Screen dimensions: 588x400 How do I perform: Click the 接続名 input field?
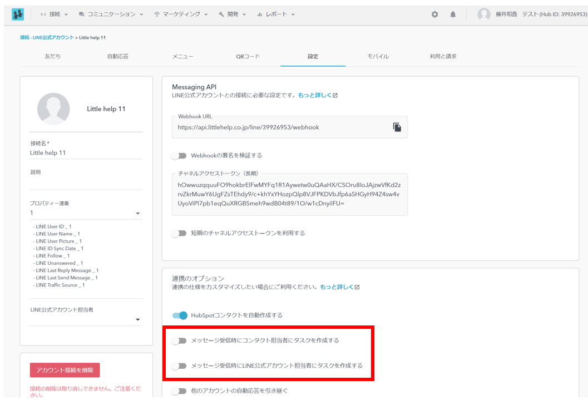click(86, 153)
